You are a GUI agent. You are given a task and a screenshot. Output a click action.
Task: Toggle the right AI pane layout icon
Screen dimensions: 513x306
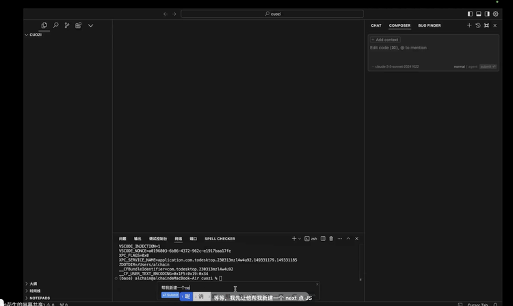click(x=487, y=14)
